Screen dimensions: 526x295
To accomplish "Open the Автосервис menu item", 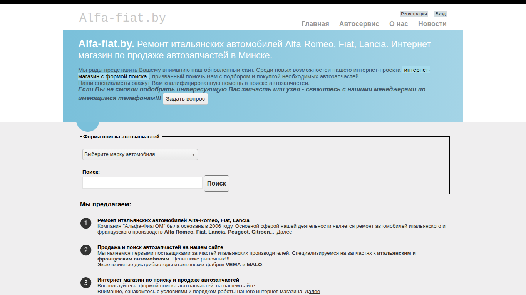I will pos(359,24).
